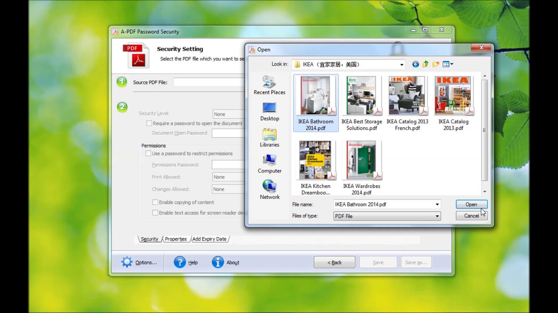This screenshot has height=313, width=558.
Task: Open Libraries in the places bar
Action: 269,138
